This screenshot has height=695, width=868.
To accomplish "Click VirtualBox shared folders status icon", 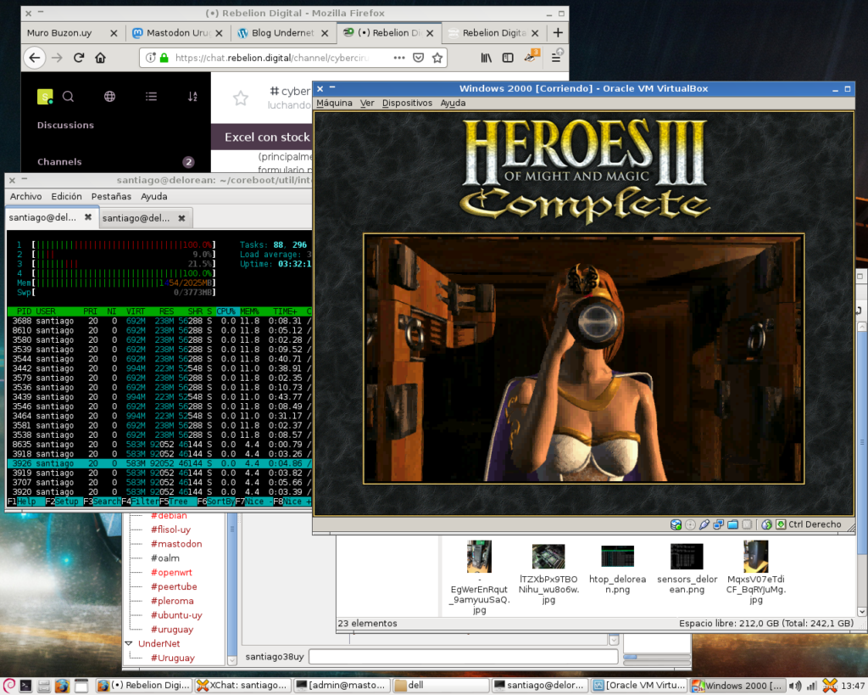I will tap(733, 524).
